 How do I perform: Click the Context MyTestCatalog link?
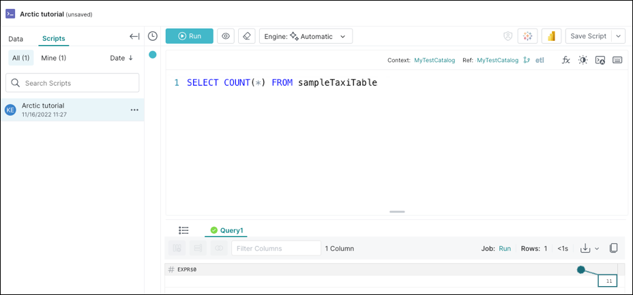[x=435, y=60]
